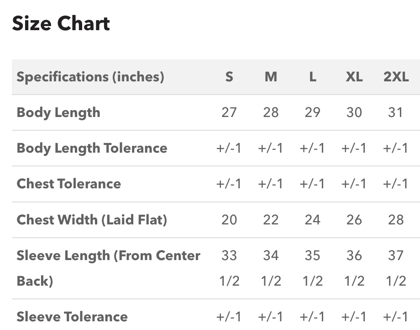
Task: Select Sleeve Length (From Center Back) label
Action: [x=109, y=268]
